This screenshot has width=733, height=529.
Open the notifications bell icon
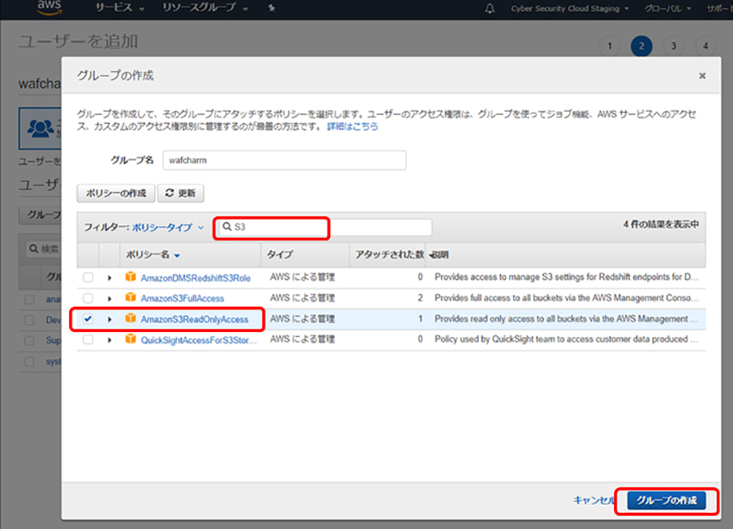click(x=490, y=8)
